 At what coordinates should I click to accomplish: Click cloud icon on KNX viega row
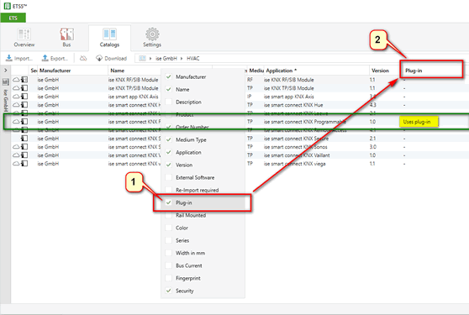pyautogui.click(x=16, y=163)
